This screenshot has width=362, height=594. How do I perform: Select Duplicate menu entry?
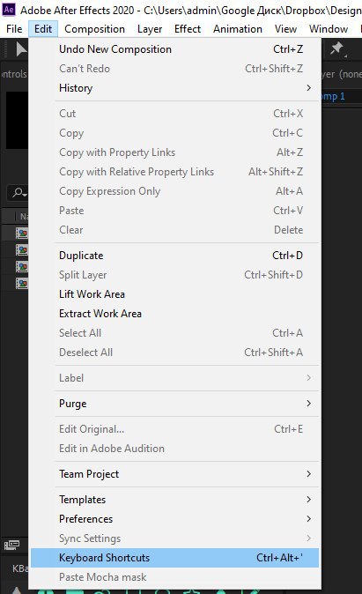pyautogui.click(x=174, y=256)
